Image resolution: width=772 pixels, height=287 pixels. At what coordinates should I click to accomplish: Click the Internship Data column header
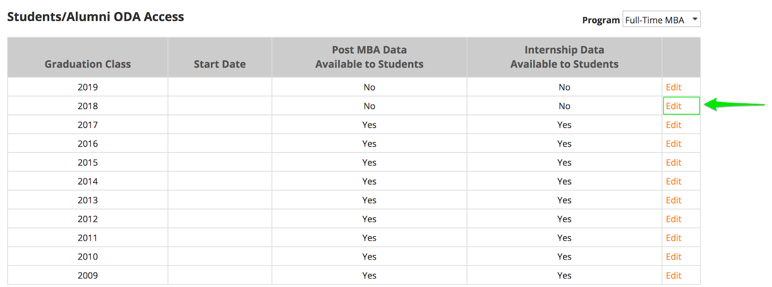[564, 57]
